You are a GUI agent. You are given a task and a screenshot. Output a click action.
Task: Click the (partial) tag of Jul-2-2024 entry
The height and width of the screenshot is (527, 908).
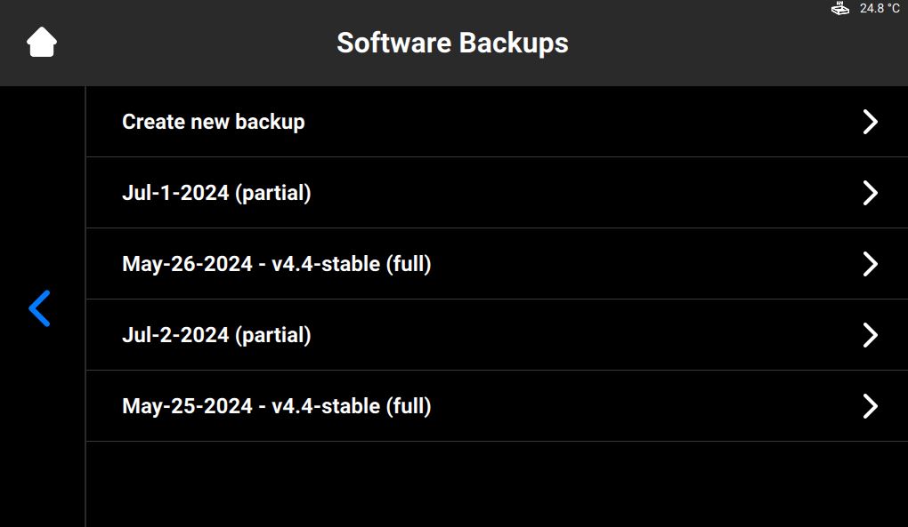point(272,335)
